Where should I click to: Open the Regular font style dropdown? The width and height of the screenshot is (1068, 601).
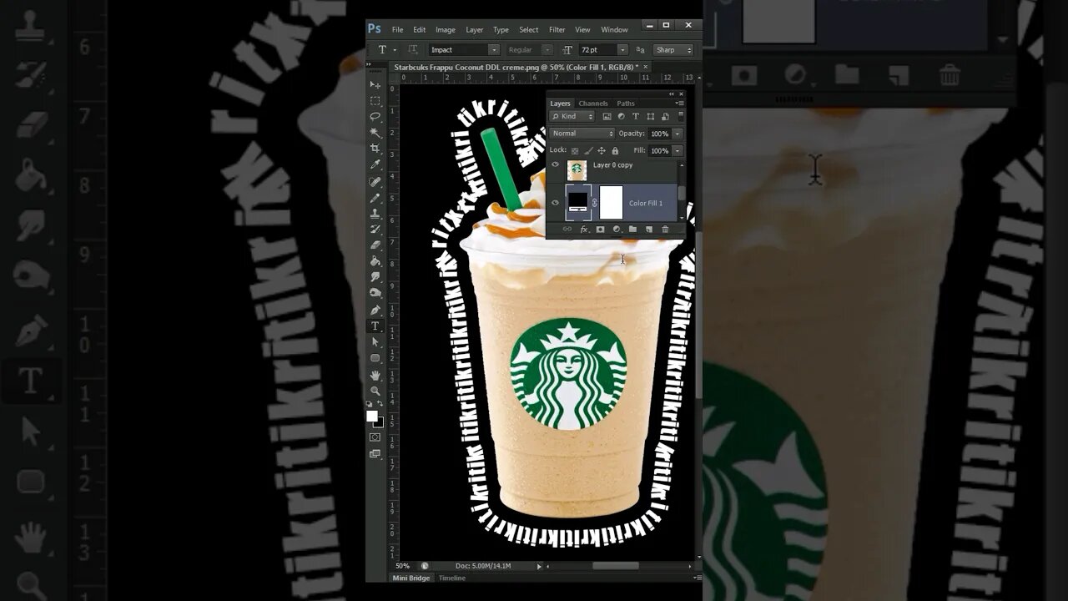[547, 50]
